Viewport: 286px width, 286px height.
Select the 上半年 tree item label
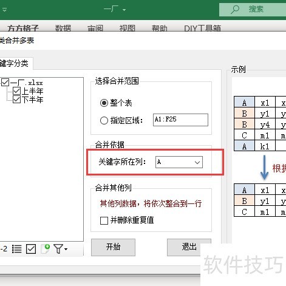coord(32,91)
